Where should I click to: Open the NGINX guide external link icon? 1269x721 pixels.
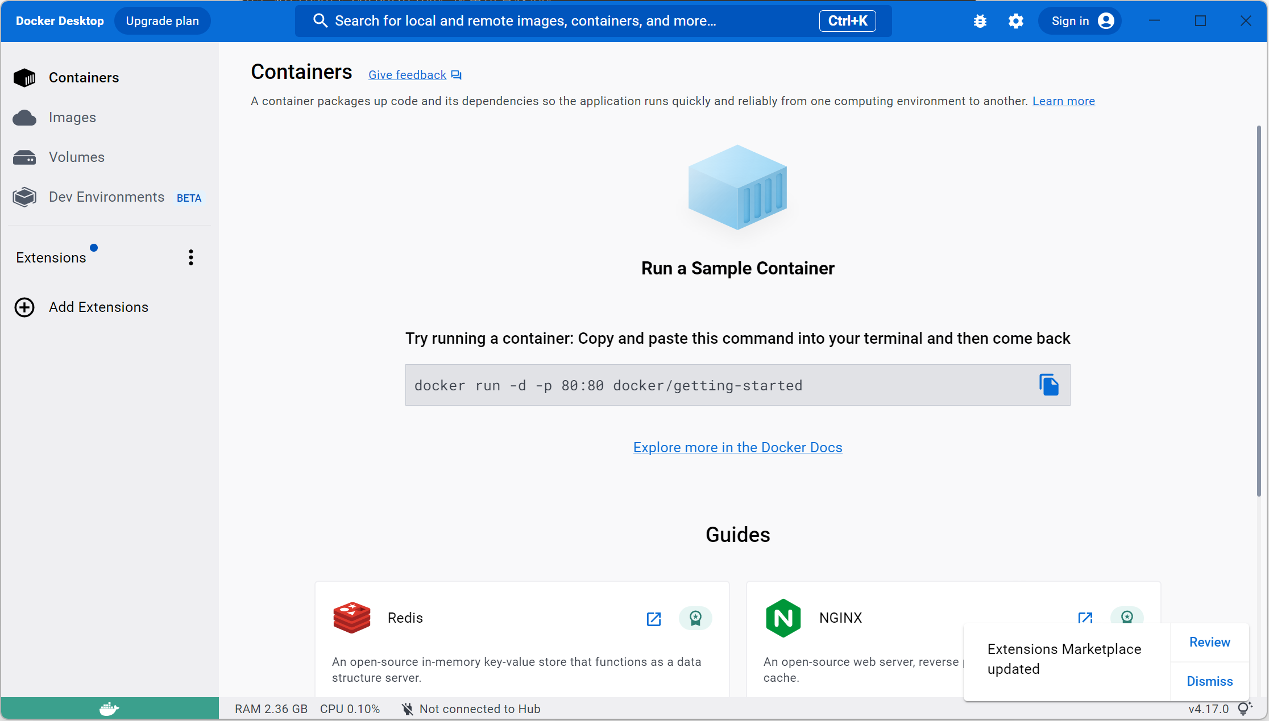[x=1085, y=619]
